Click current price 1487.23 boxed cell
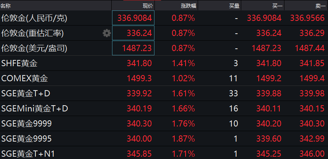 (x=133, y=48)
